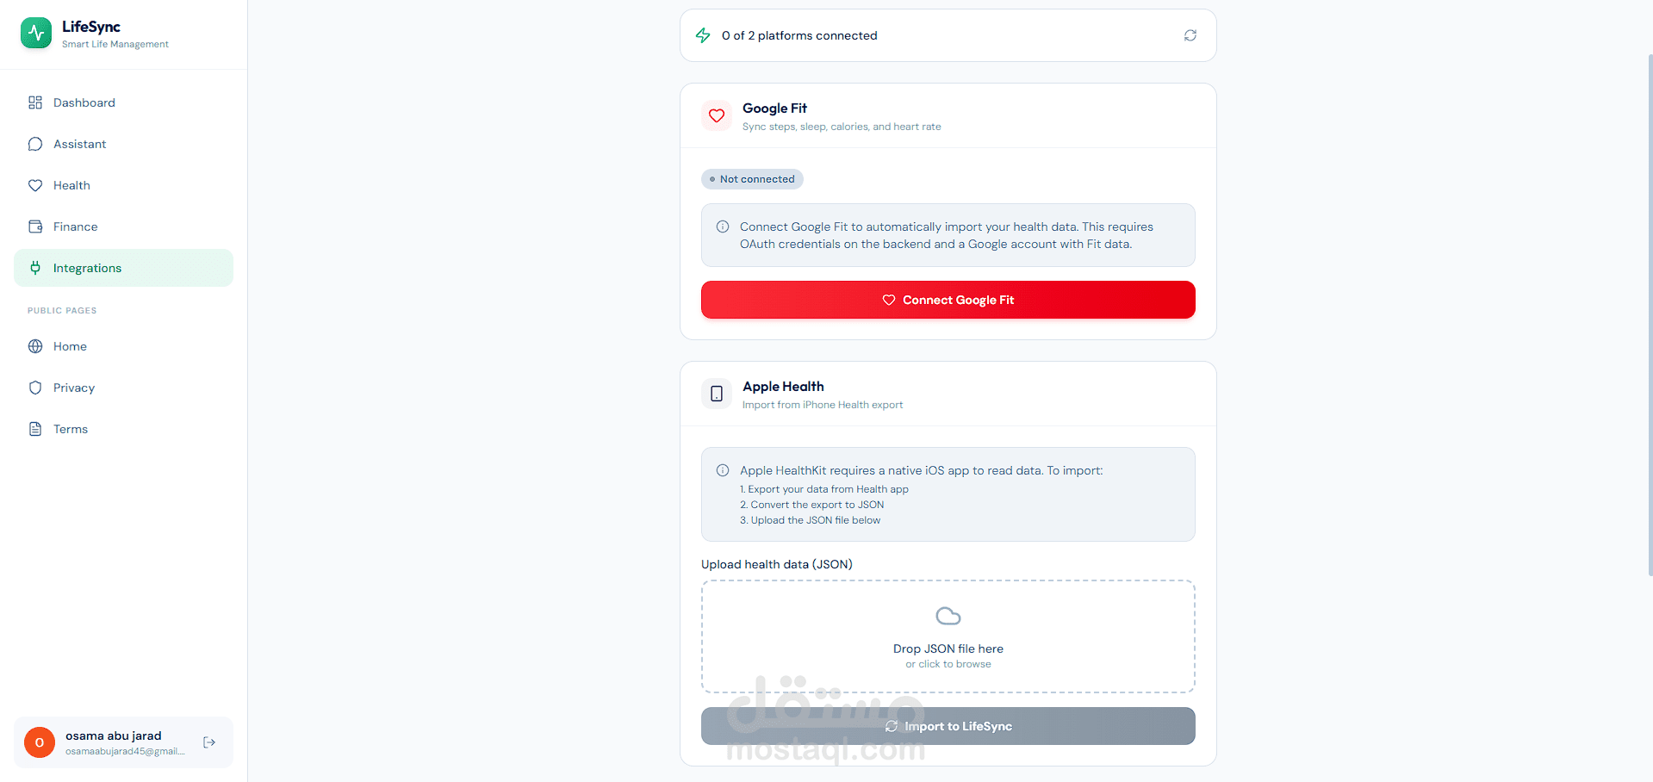This screenshot has width=1653, height=782.
Task: Select the Integrations sidebar item
Action: pos(87,268)
